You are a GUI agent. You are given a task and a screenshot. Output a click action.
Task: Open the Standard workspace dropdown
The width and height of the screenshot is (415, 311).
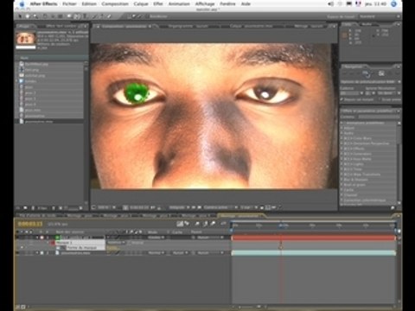(x=379, y=16)
